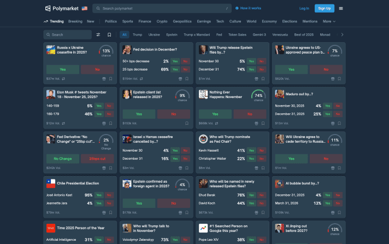Click the filter sliders icon
This screenshot has width=389, height=244.
98,35
